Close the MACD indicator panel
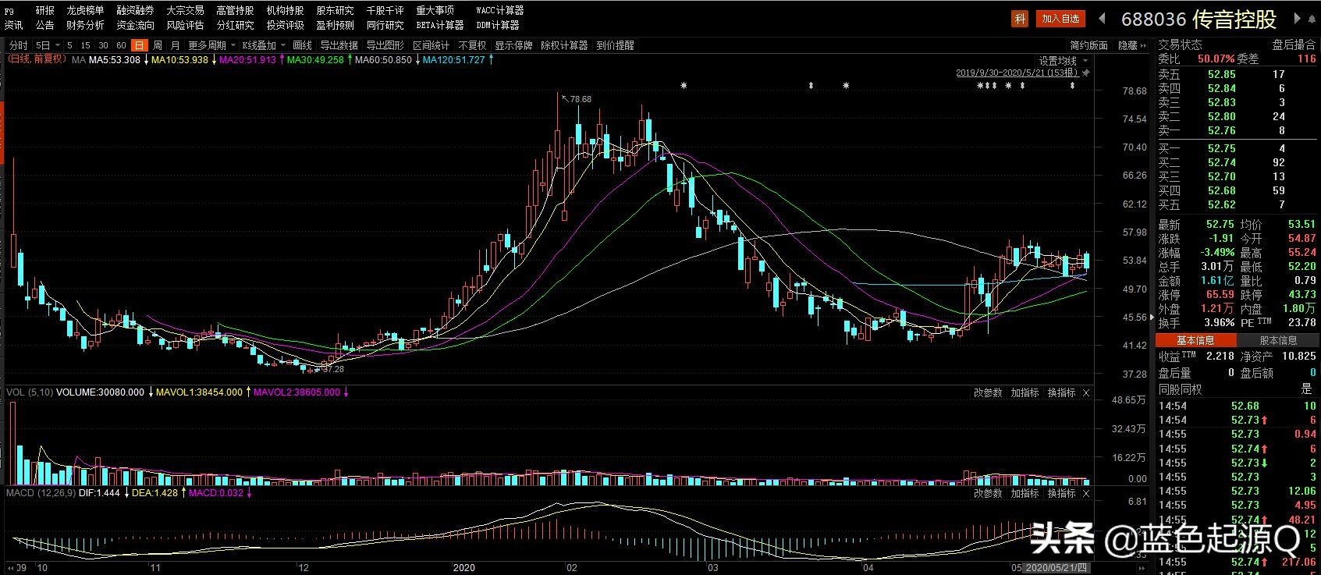Viewport: 1321px width, 575px height. coord(1086,494)
